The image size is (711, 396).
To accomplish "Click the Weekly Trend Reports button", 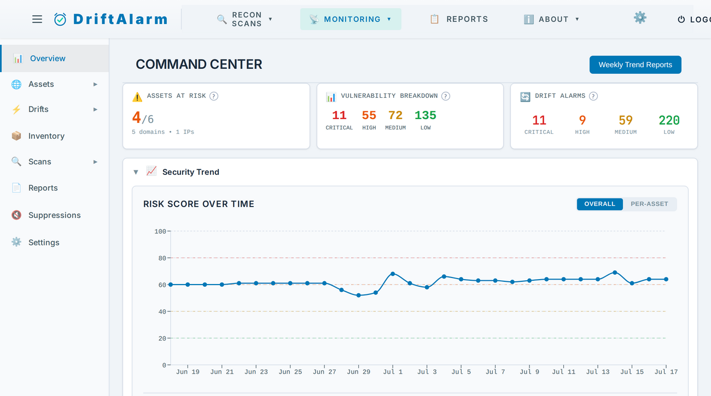I will [636, 64].
